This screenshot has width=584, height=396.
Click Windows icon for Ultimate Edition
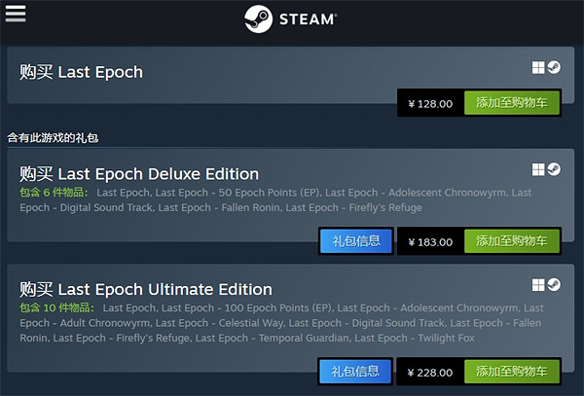pos(537,284)
